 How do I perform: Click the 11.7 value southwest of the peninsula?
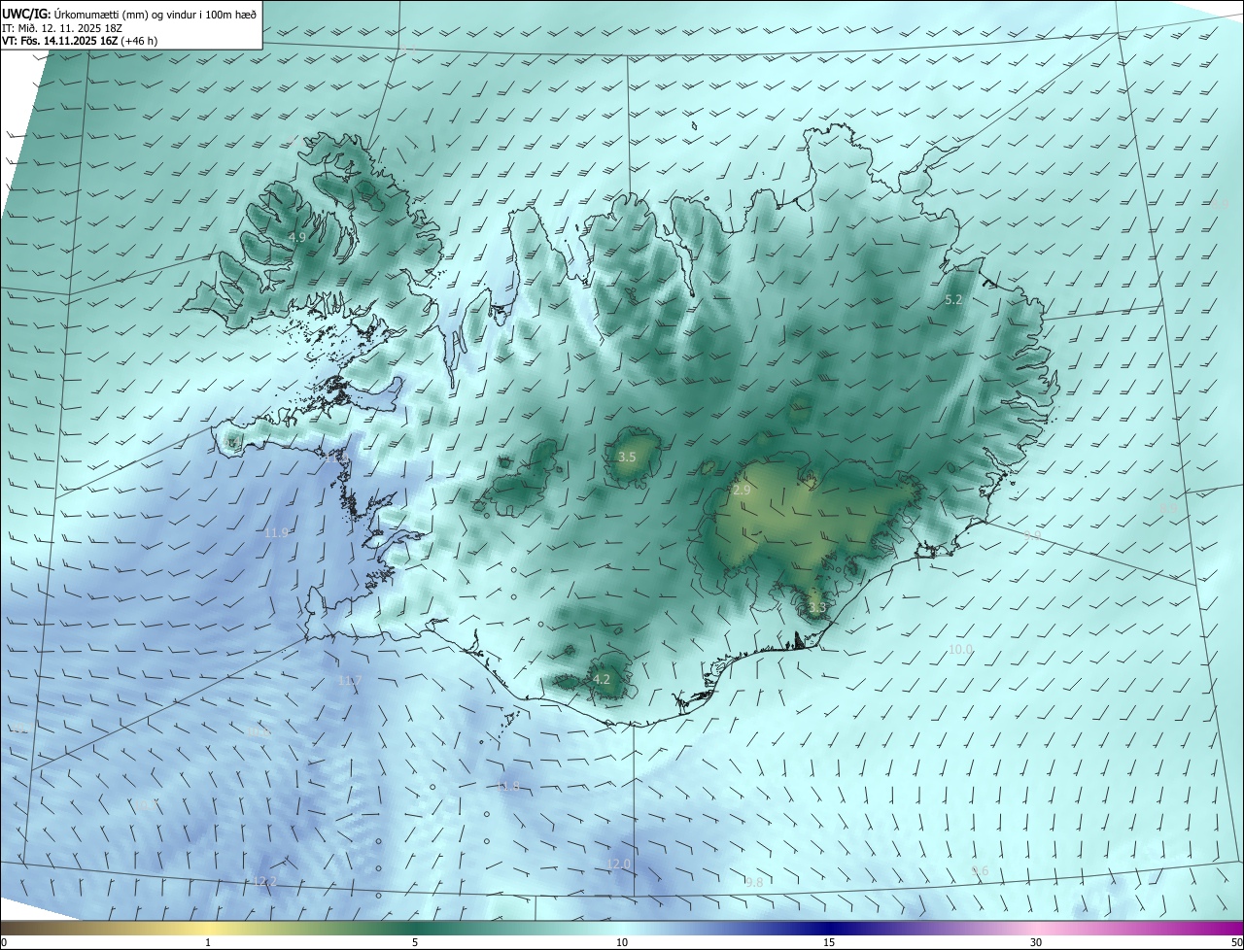pos(349,681)
